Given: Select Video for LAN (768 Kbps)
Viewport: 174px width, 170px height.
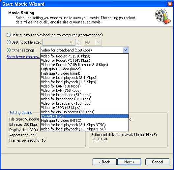Looking at the screenshot, I should click(x=84, y=90).
